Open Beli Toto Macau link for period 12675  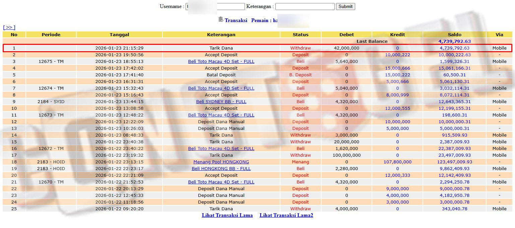point(221,61)
